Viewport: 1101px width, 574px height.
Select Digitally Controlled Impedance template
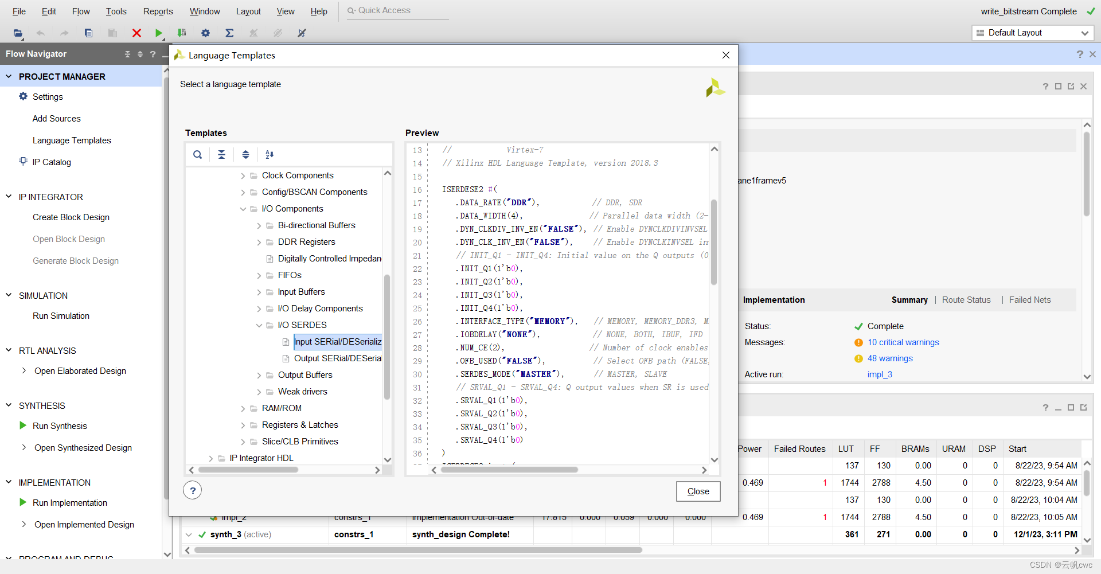pos(329,259)
